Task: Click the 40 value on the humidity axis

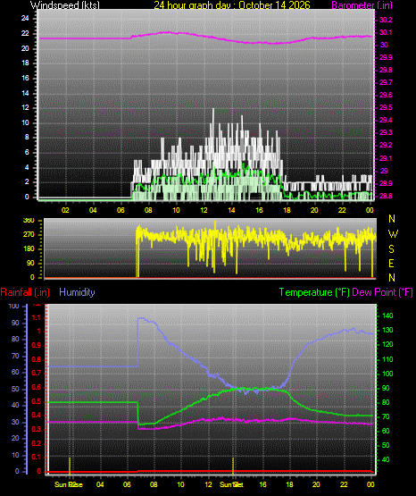Action: coord(15,405)
